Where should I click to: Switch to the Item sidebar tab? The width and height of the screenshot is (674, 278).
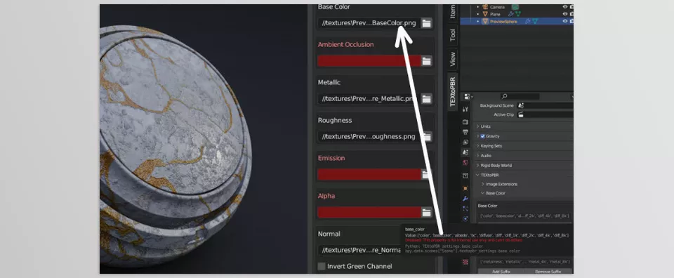[453, 12]
